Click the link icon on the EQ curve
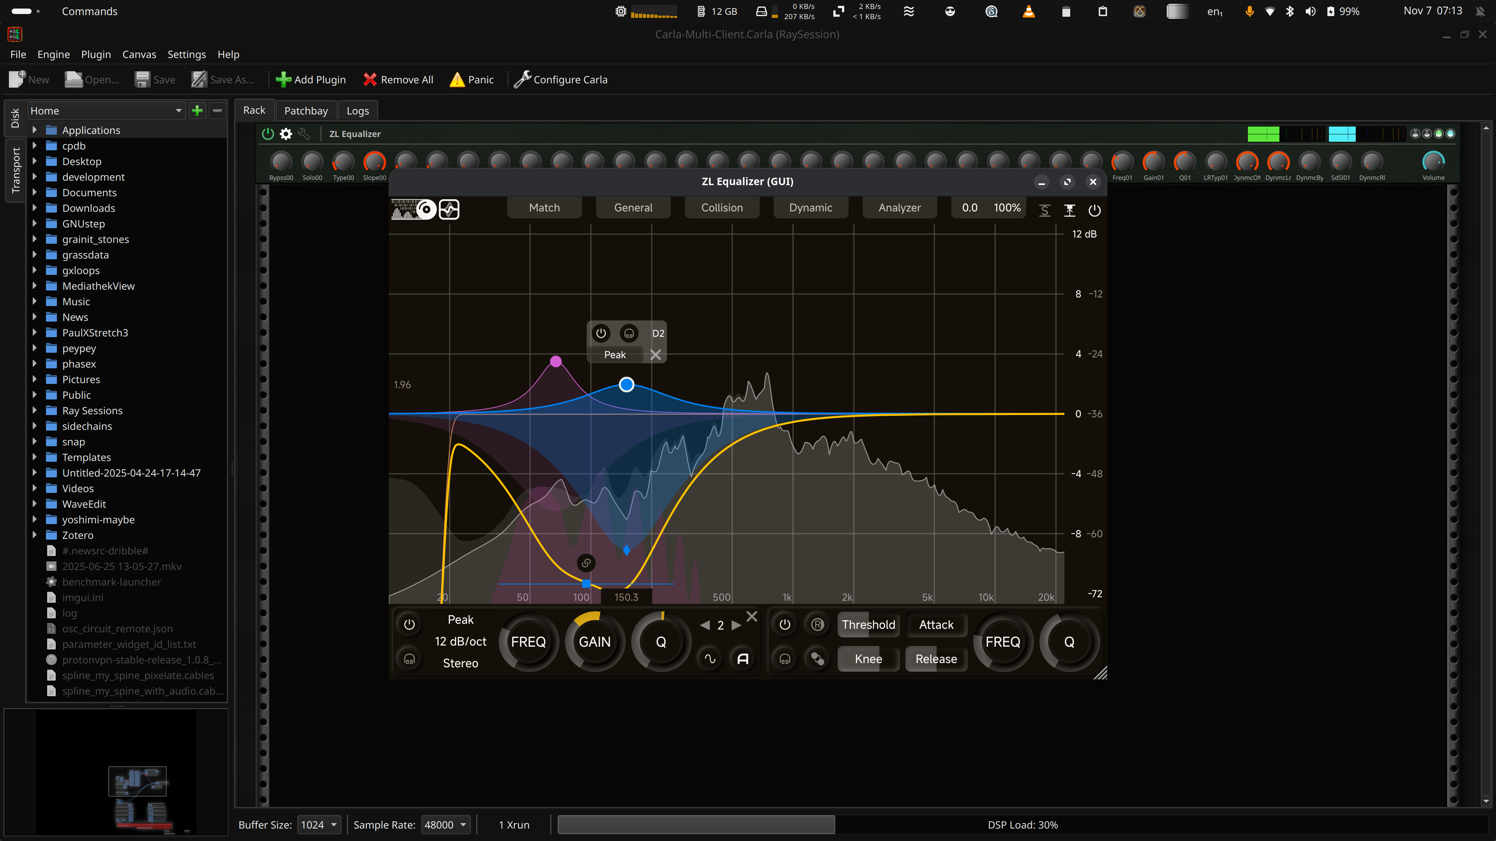 [x=586, y=562]
